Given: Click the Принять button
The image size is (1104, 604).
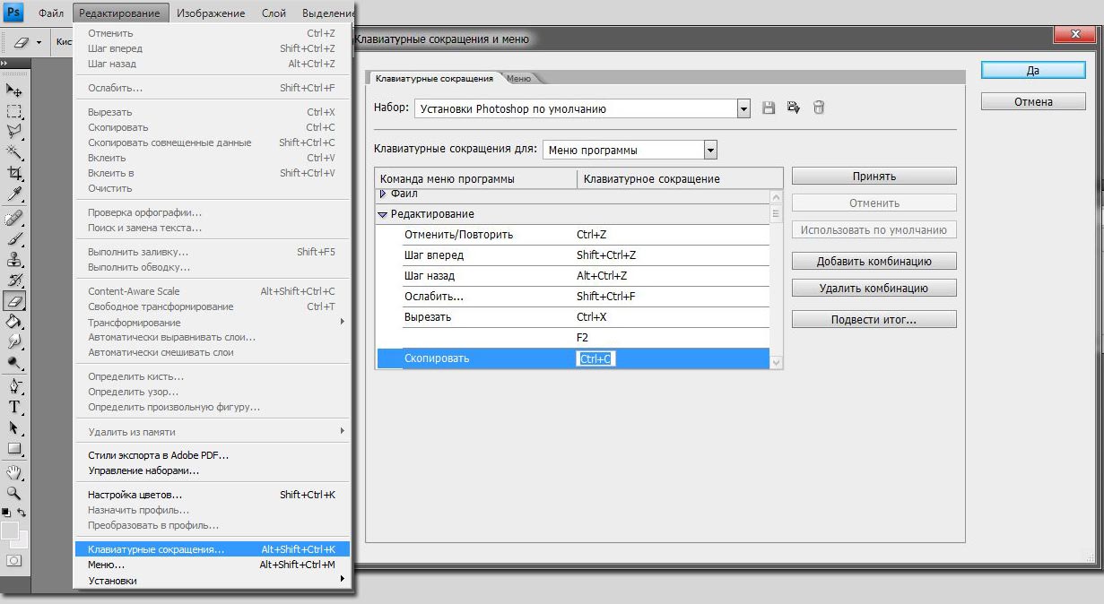Looking at the screenshot, I should tap(873, 176).
